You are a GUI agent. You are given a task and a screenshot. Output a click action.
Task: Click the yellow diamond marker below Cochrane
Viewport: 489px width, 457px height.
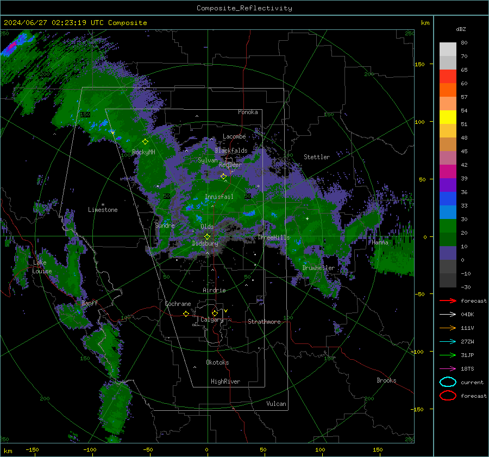pos(186,314)
